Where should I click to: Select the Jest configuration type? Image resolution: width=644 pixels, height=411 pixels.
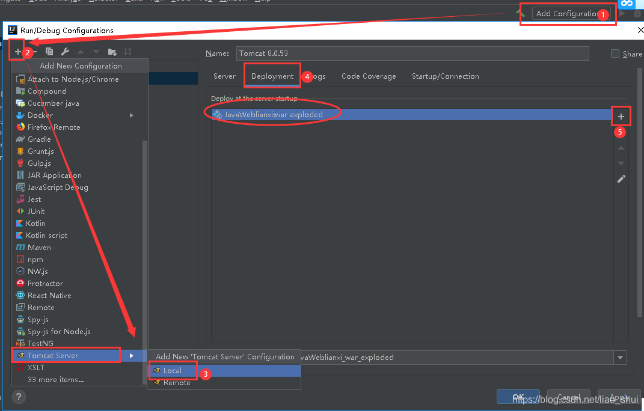coord(78,199)
